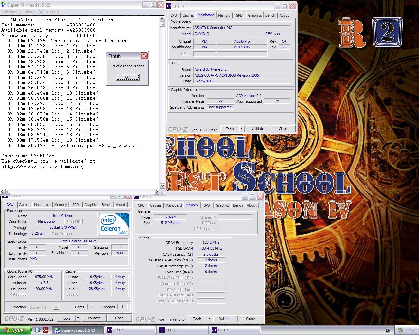
Task: Click the AGP version 2.0 field
Action: point(248,96)
